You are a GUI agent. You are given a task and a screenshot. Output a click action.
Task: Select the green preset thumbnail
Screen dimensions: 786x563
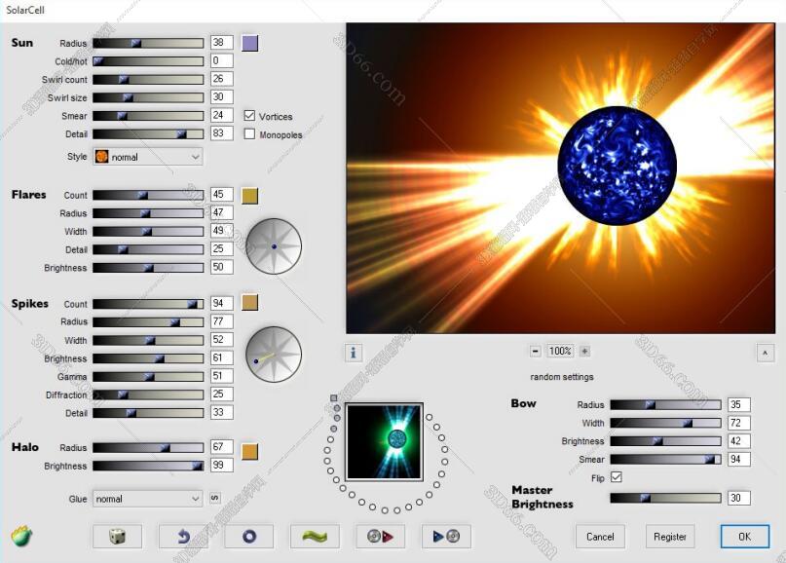pos(384,441)
